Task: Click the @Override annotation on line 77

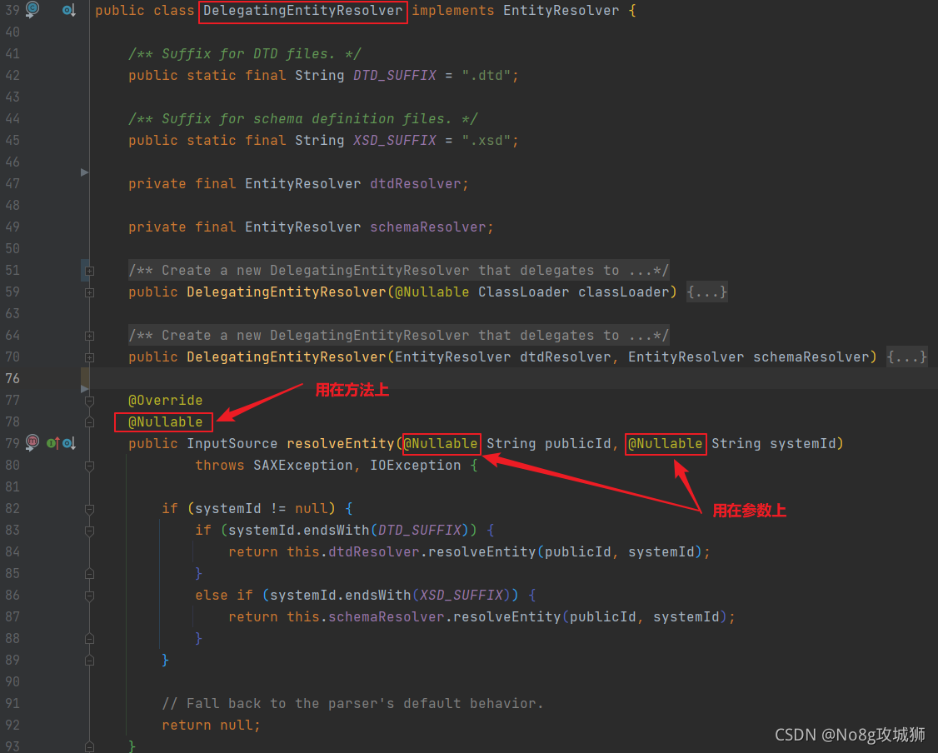Action: [x=165, y=400]
